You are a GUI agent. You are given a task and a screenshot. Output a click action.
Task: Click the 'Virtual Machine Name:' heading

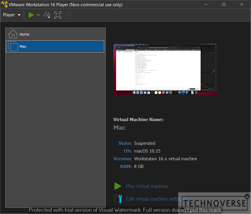tap(138, 120)
